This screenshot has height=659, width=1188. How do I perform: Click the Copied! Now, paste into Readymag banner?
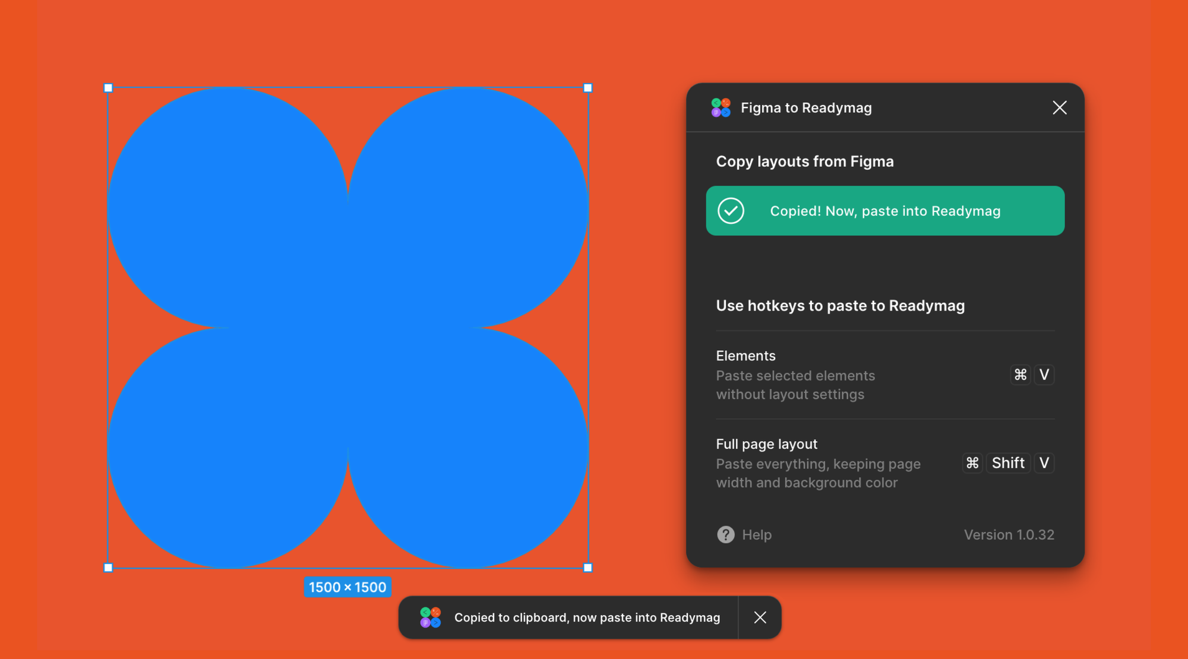click(884, 210)
